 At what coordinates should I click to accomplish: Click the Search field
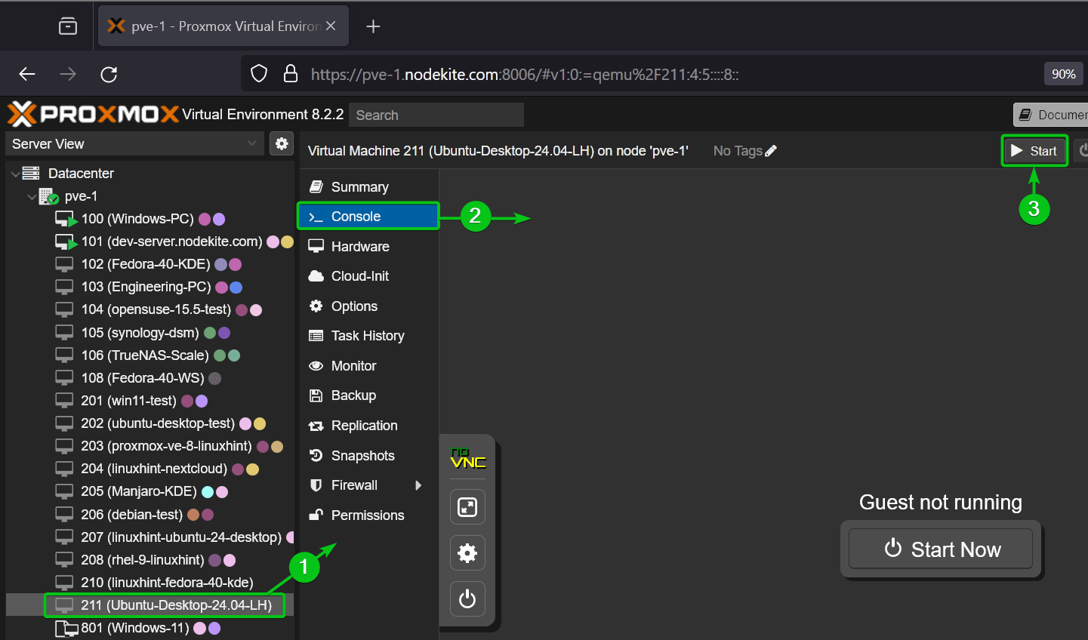pyautogui.click(x=437, y=115)
